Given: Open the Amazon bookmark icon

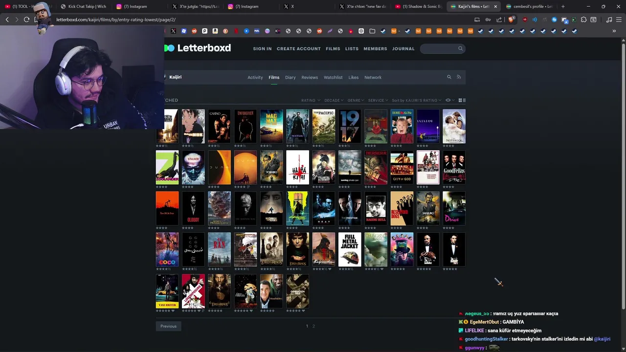Looking at the screenshot, I should pos(215,31).
